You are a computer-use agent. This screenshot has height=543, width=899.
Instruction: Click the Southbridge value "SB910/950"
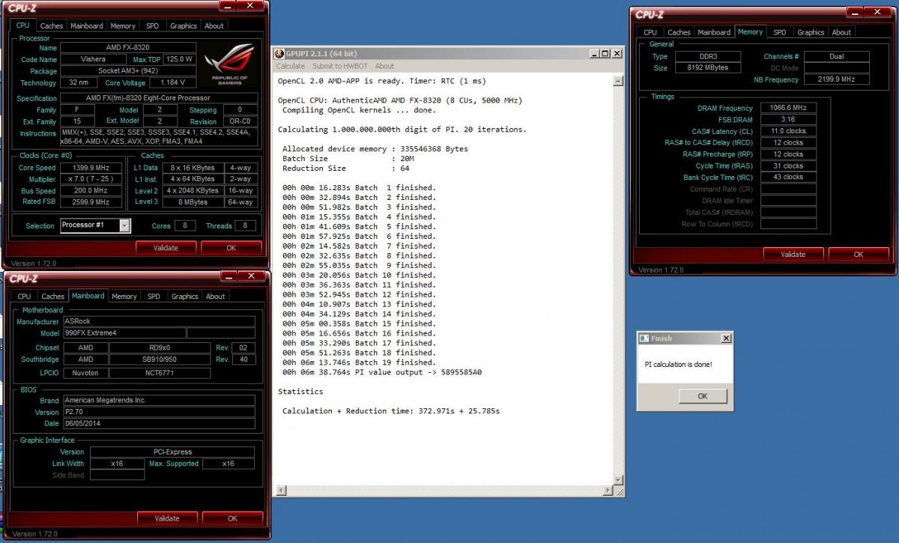[160, 360]
